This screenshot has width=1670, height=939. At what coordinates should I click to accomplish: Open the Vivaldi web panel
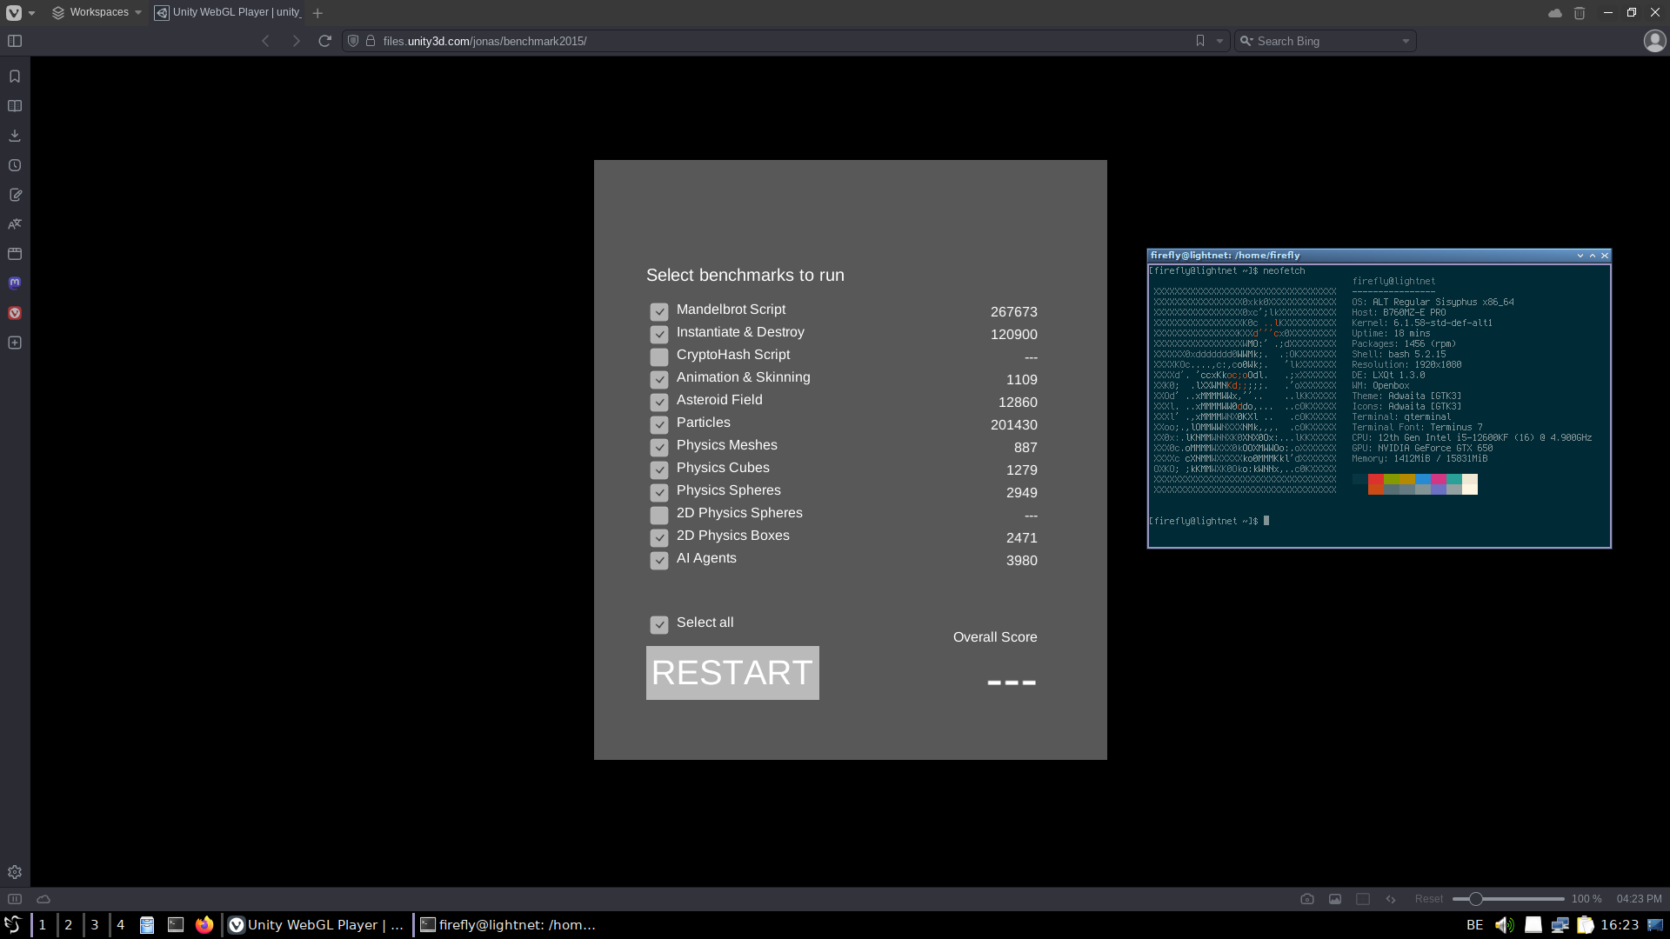(x=15, y=313)
